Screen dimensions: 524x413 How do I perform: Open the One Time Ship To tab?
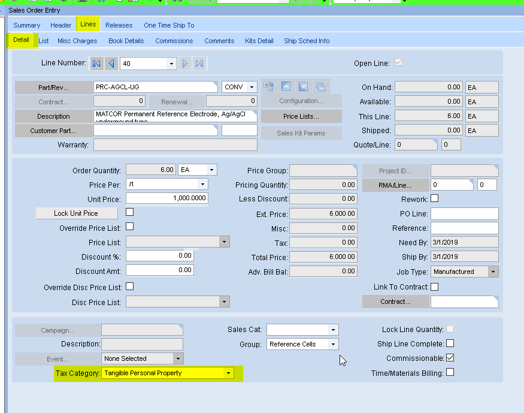point(169,25)
